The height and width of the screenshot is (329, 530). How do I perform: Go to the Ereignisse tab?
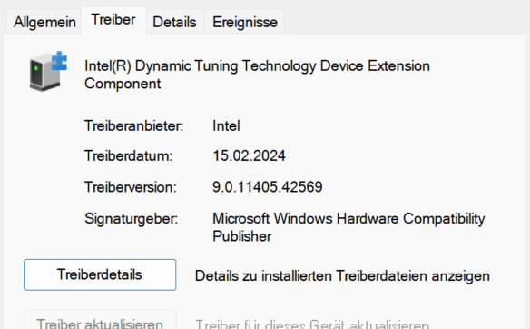point(245,22)
